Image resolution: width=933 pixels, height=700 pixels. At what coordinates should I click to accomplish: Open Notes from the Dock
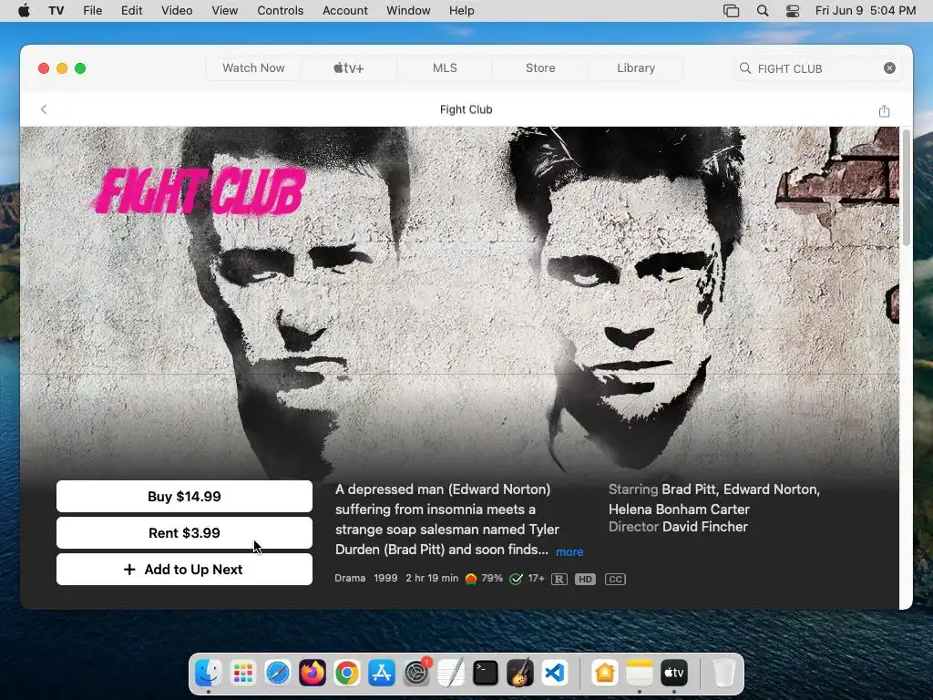tap(639, 674)
